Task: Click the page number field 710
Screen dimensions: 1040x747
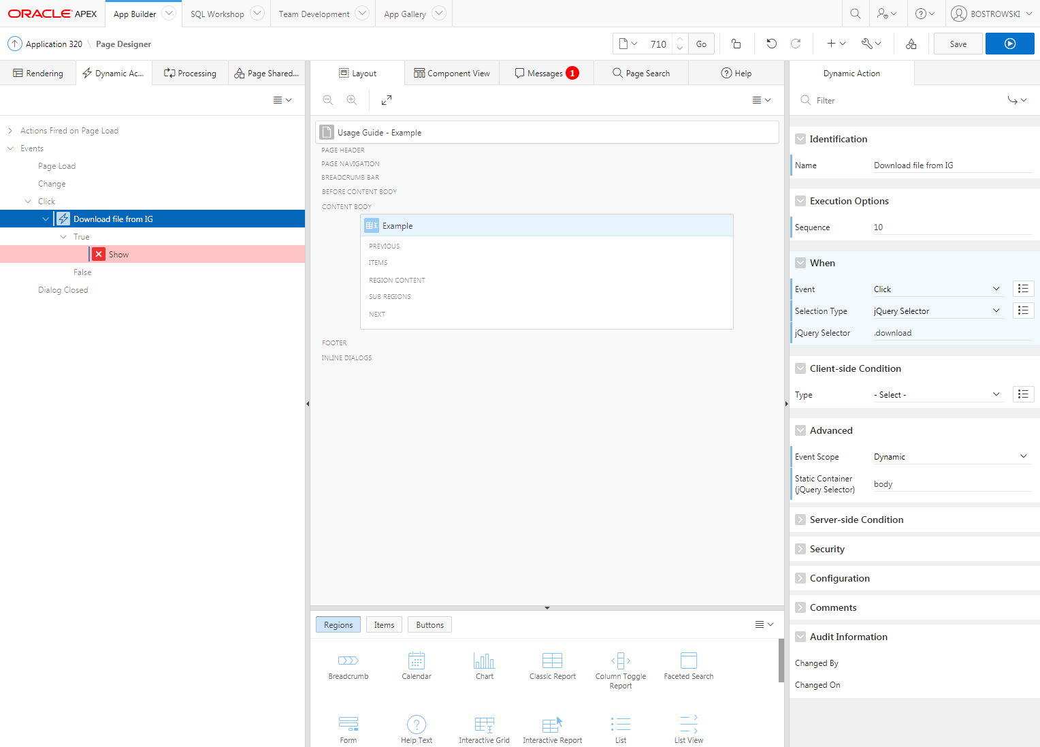Action: [x=658, y=44]
